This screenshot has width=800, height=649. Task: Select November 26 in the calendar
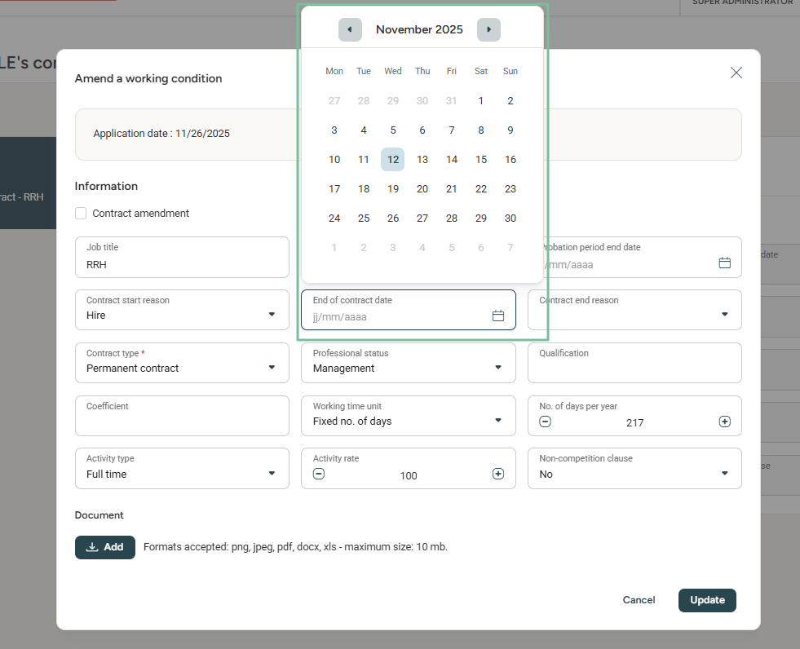click(393, 219)
